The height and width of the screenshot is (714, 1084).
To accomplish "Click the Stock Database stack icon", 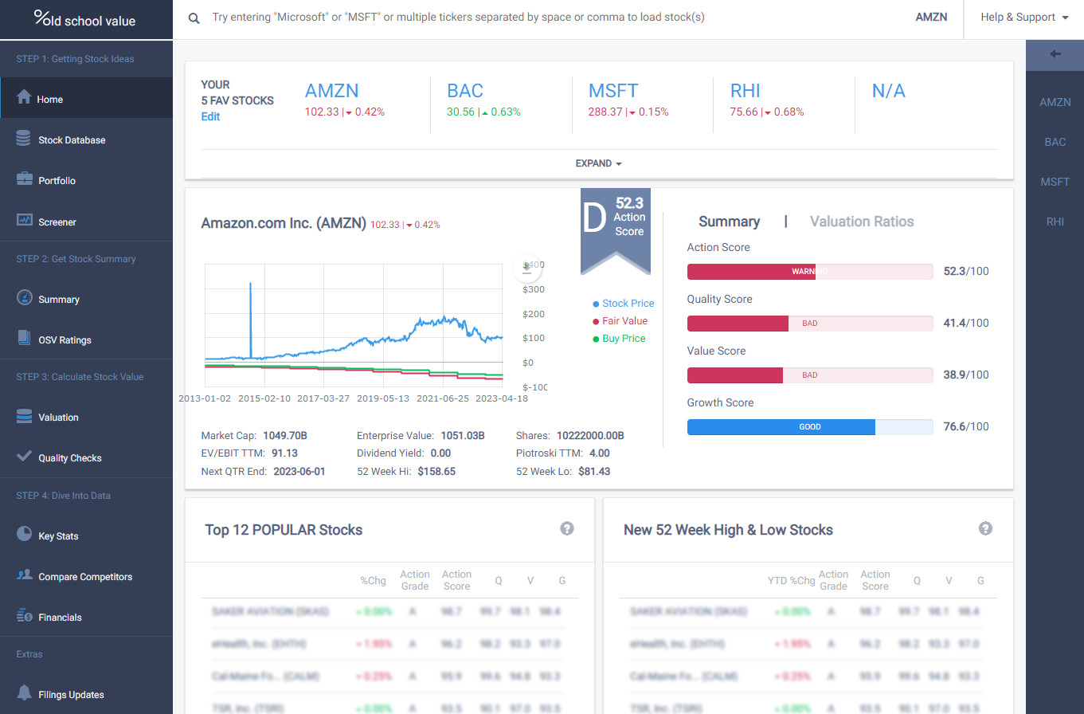I will click(x=24, y=139).
